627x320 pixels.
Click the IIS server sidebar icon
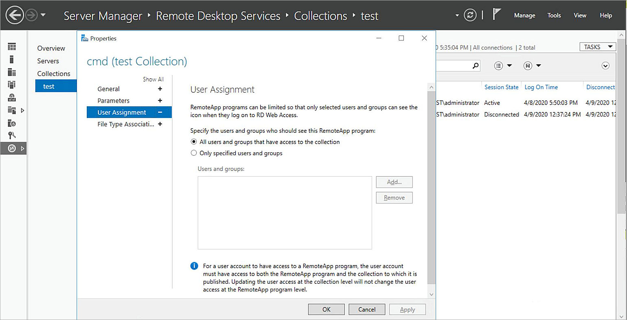12,123
